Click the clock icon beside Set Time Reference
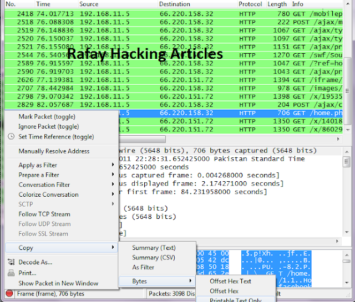The height and width of the screenshot is (302, 355). 11,136
